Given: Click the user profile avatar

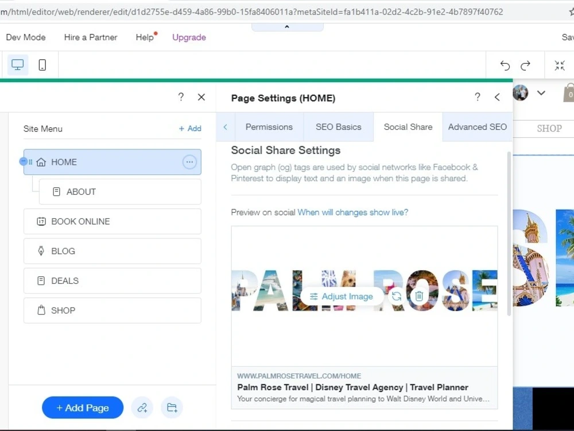Looking at the screenshot, I should pyautogui.click(x=520, y=93).
